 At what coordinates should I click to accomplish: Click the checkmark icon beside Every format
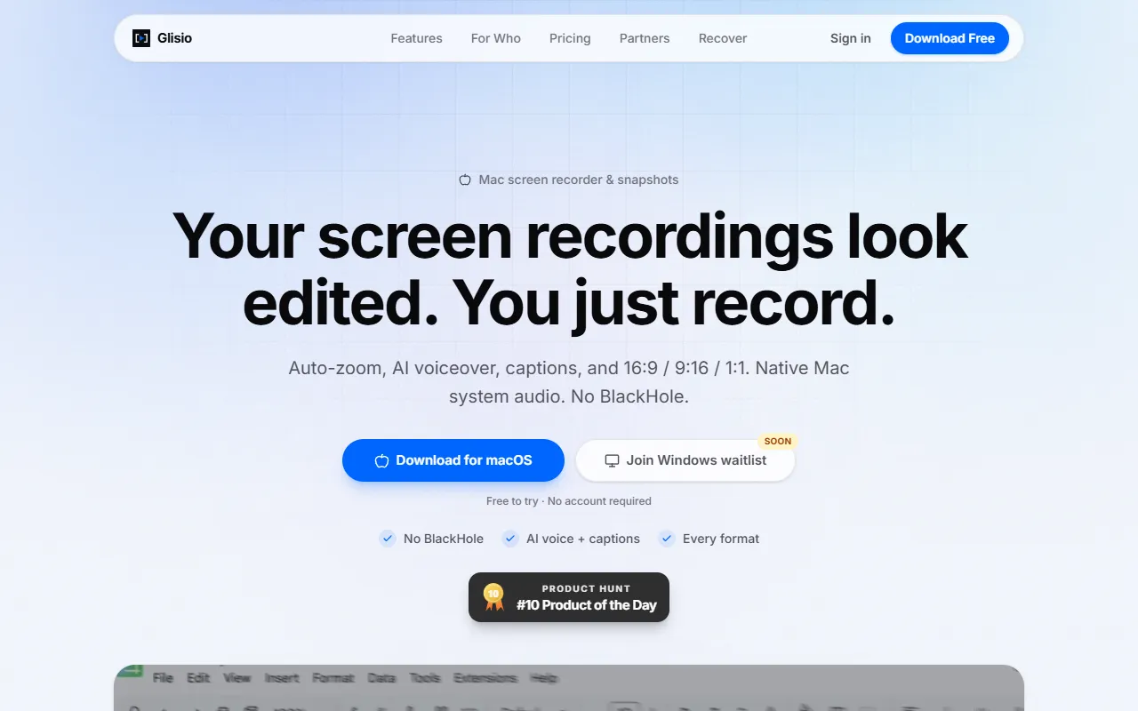pyautogui.click(x=667, y=539)
